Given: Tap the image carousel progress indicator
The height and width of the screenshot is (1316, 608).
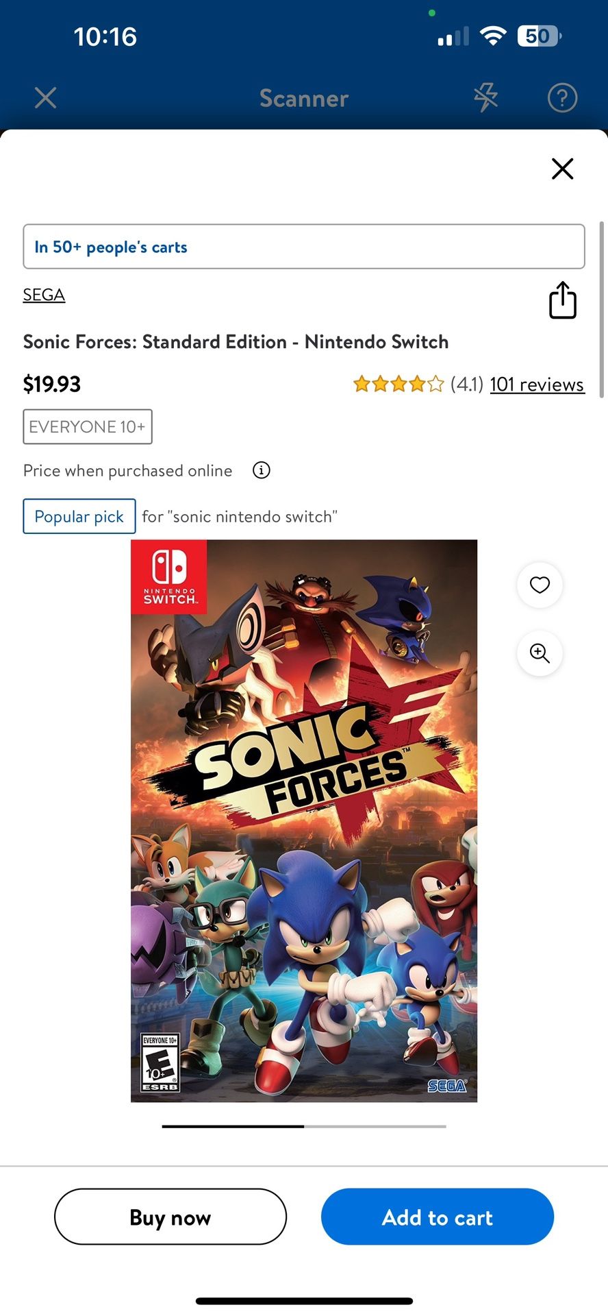Looking at the screenshot, I should click(x=303, y=1126).
